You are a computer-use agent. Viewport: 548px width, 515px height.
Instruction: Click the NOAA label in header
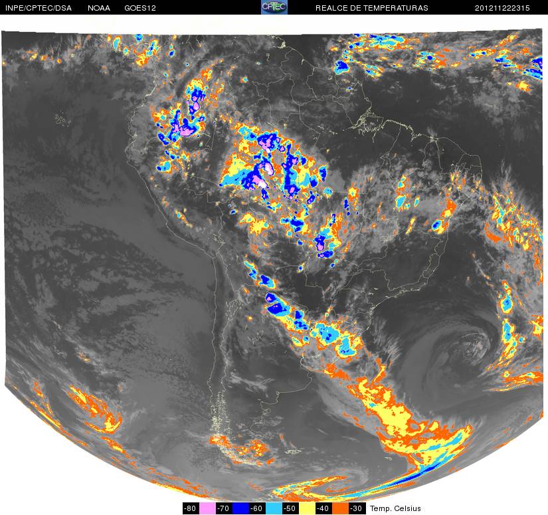(x=99, y=8)
